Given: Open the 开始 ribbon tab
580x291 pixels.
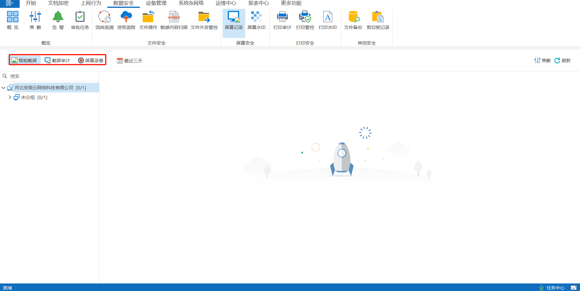Looking at the screenshot, I should pyautogui.click(x=31, y=3).
